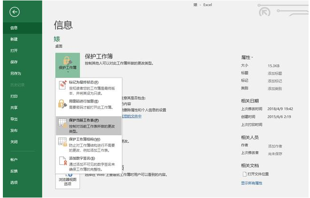Open 反馈 in the sidebar
Viewport: 310px width, 198px height.
(22, 171)
